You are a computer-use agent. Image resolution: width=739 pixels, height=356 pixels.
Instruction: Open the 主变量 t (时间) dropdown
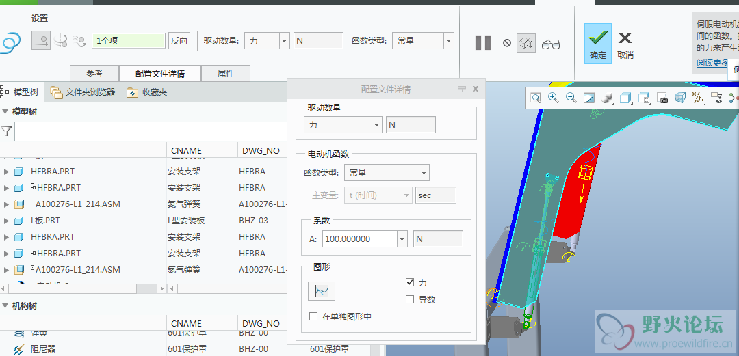(x=408, y=195)
